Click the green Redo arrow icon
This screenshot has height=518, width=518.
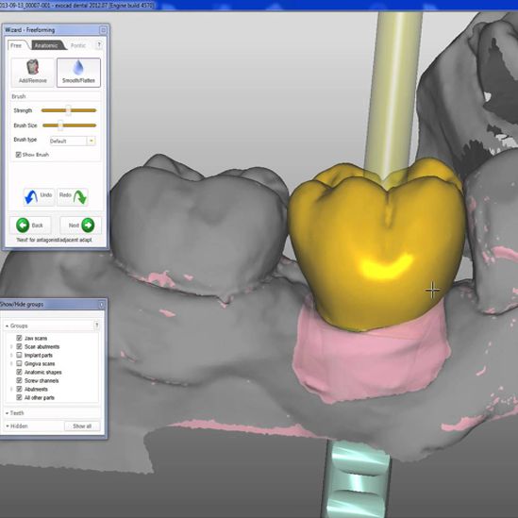click(79, 197)
